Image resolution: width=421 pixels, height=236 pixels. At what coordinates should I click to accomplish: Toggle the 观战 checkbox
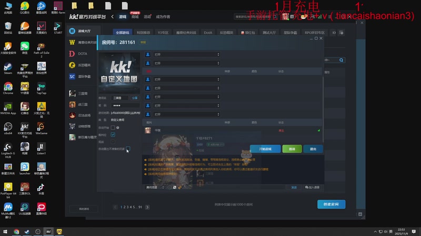(113, 142)
